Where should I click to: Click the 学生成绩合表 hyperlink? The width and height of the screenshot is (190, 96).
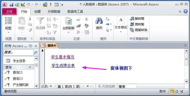(x=63, y=66)
